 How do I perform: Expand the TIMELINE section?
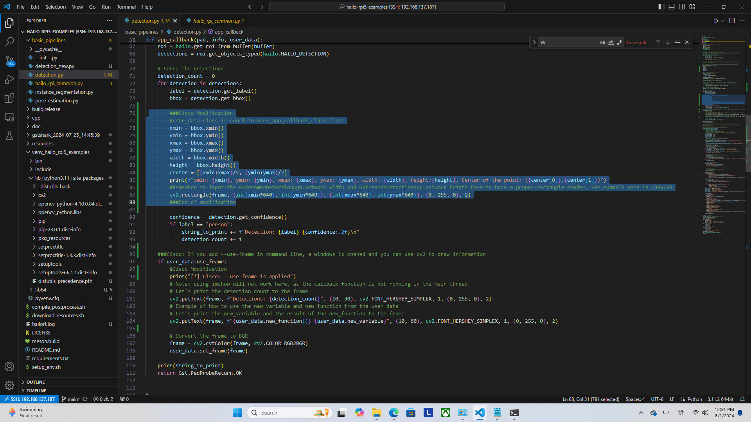[x=36, y=391]
